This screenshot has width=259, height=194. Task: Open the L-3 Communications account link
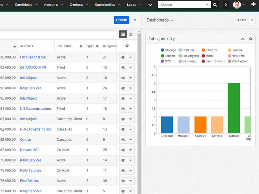(36, 109)
